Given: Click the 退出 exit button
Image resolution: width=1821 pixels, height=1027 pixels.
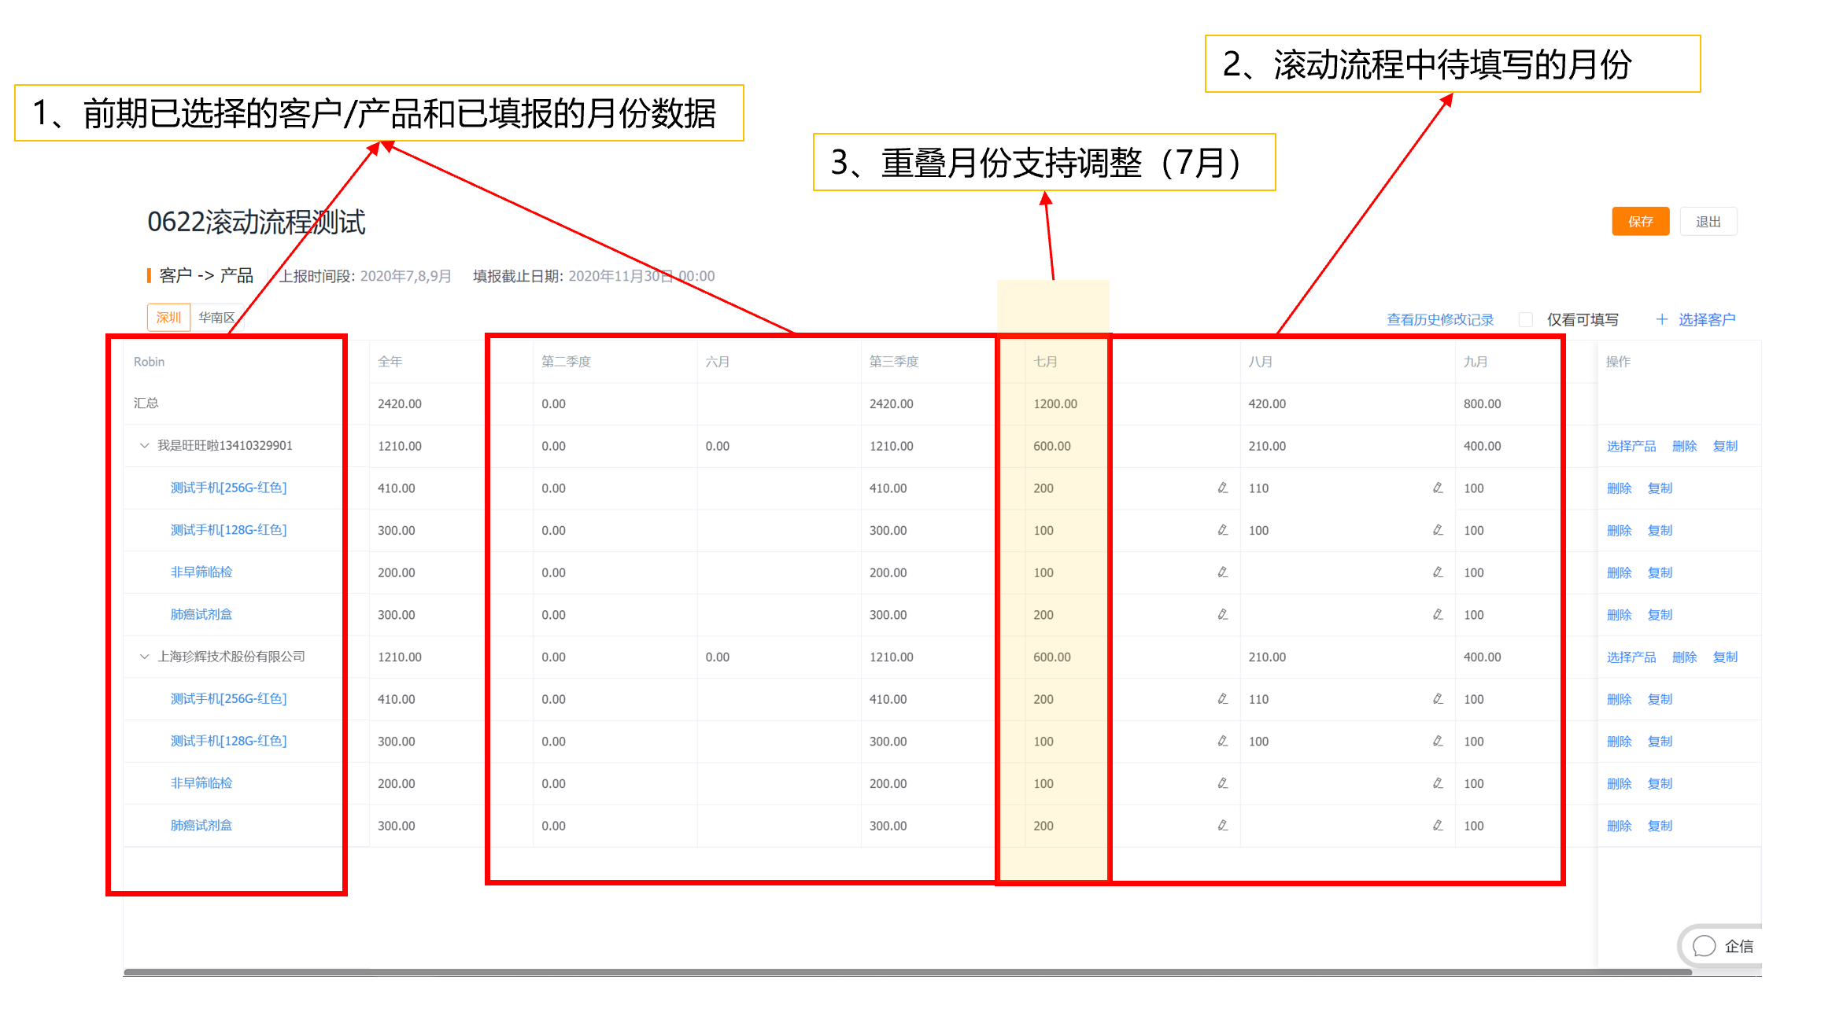Looking at the screenshot, I should (x=1707, y=222).
